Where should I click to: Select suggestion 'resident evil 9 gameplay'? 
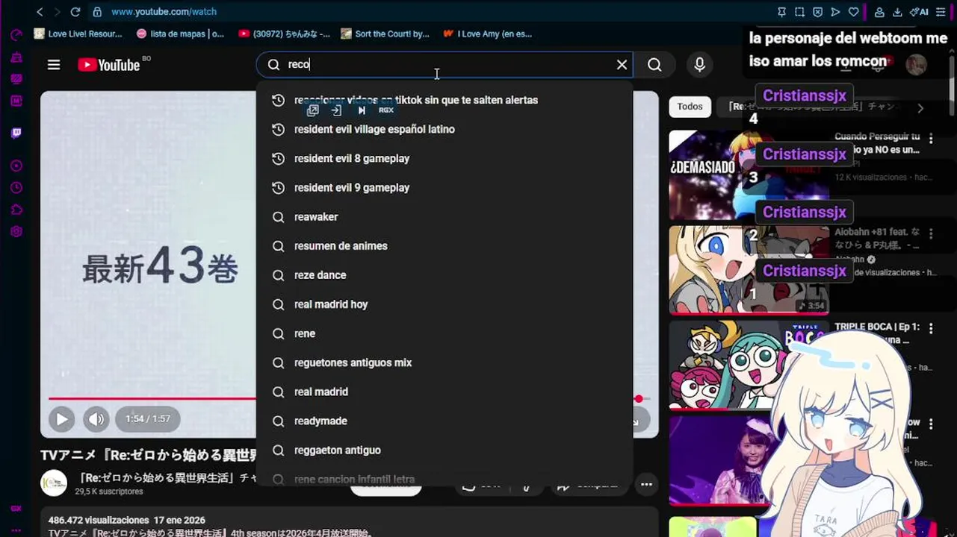click(445, 188)
